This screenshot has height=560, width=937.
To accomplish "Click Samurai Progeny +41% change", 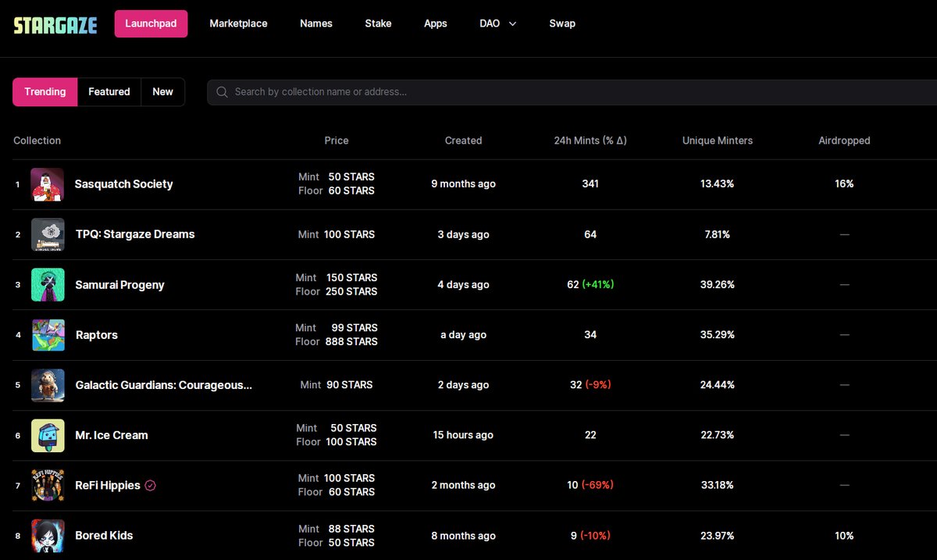I will coord(598,284).
